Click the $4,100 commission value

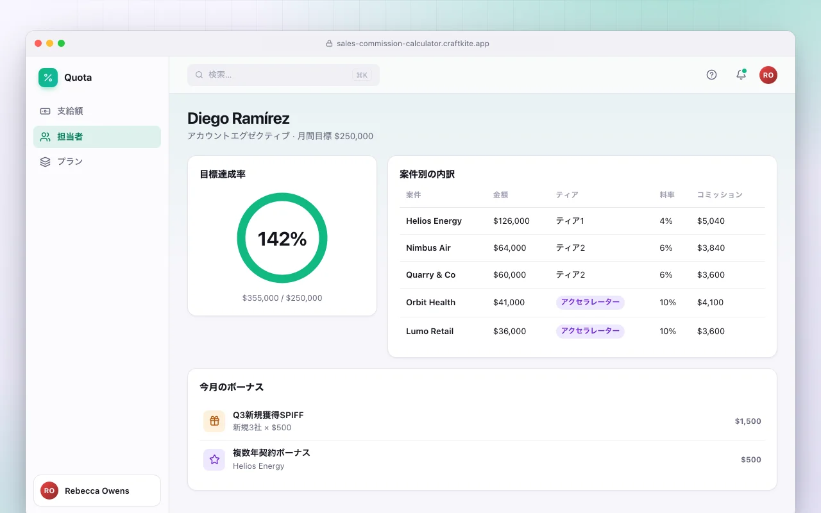point(711,303)
